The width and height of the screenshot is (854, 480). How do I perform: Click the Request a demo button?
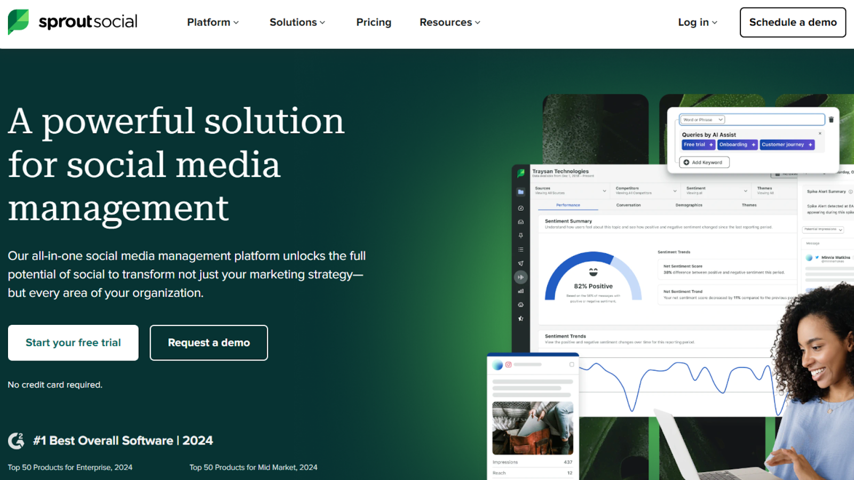click(209, 343)
